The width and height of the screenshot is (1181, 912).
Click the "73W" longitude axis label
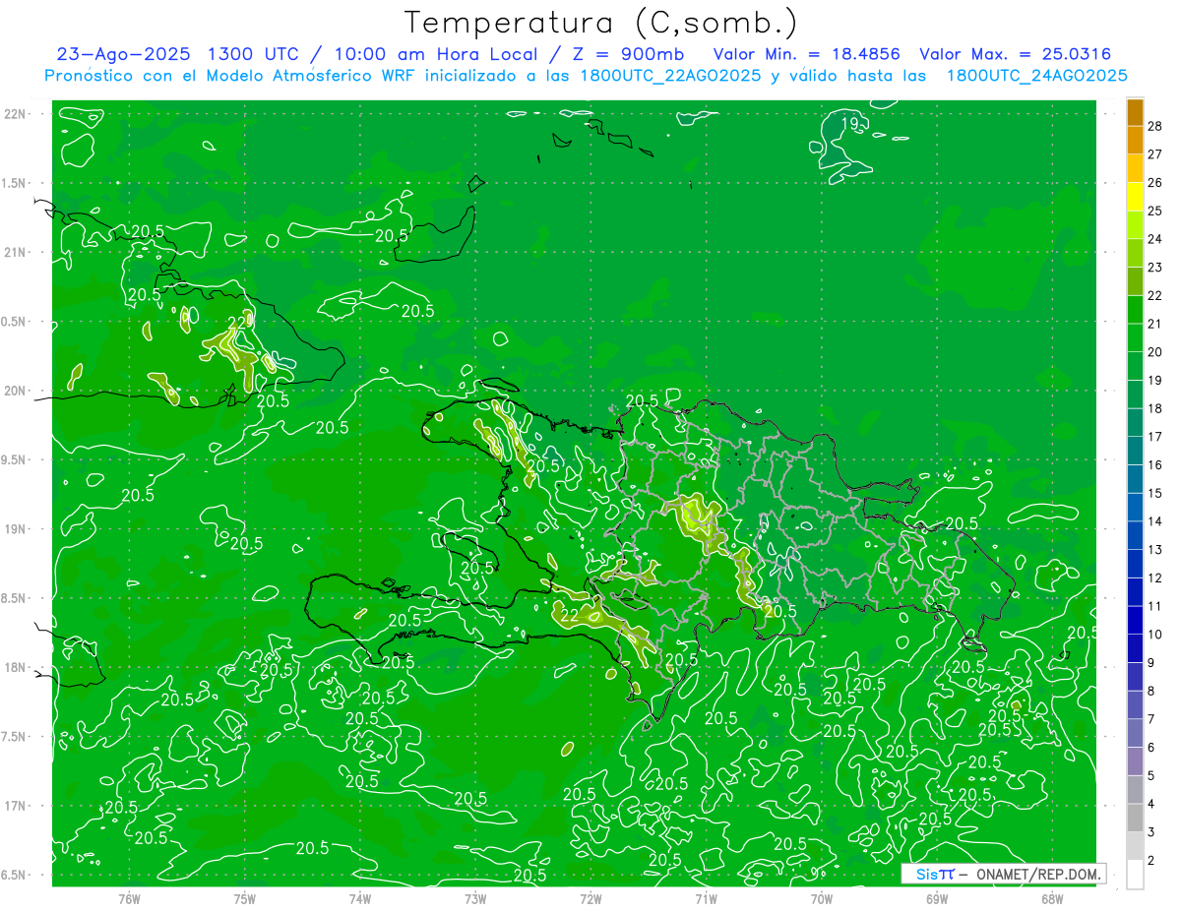pyautogui.click(x=474, y=898)
